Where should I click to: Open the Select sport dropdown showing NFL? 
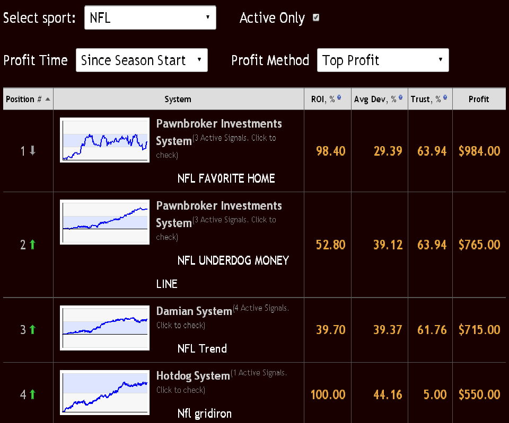pyautogui.click(x=150, y=17)
